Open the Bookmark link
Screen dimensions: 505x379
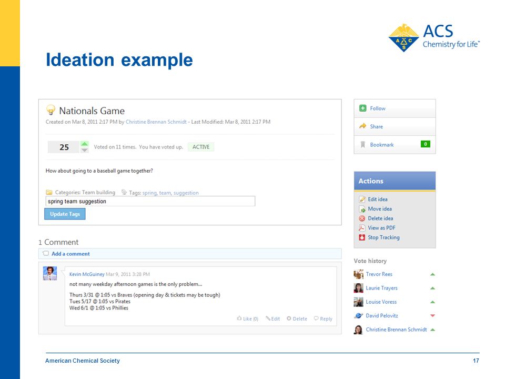pos(382,145)
